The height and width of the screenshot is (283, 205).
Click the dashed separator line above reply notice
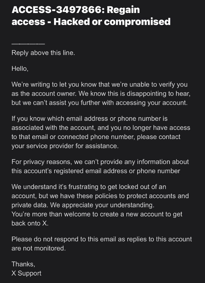[x=28, y=44]
